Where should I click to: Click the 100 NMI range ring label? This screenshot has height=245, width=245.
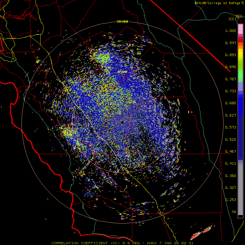click(x=122, y=22)
